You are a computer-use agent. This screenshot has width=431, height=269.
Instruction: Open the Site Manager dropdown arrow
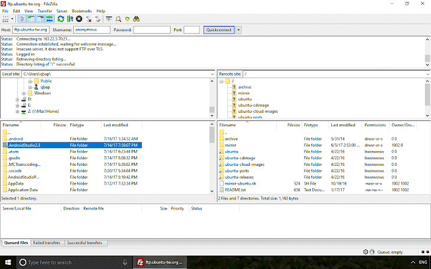coord(12,19)
